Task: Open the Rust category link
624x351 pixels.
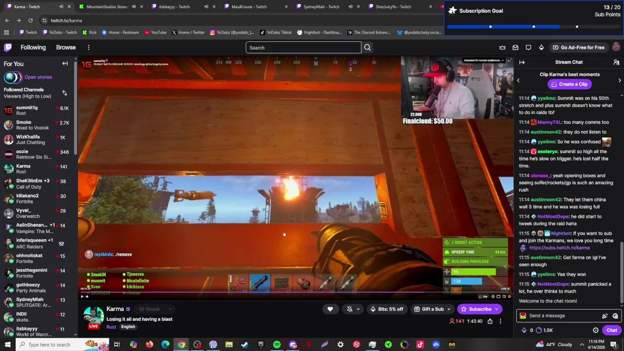Action: point(111,327)
